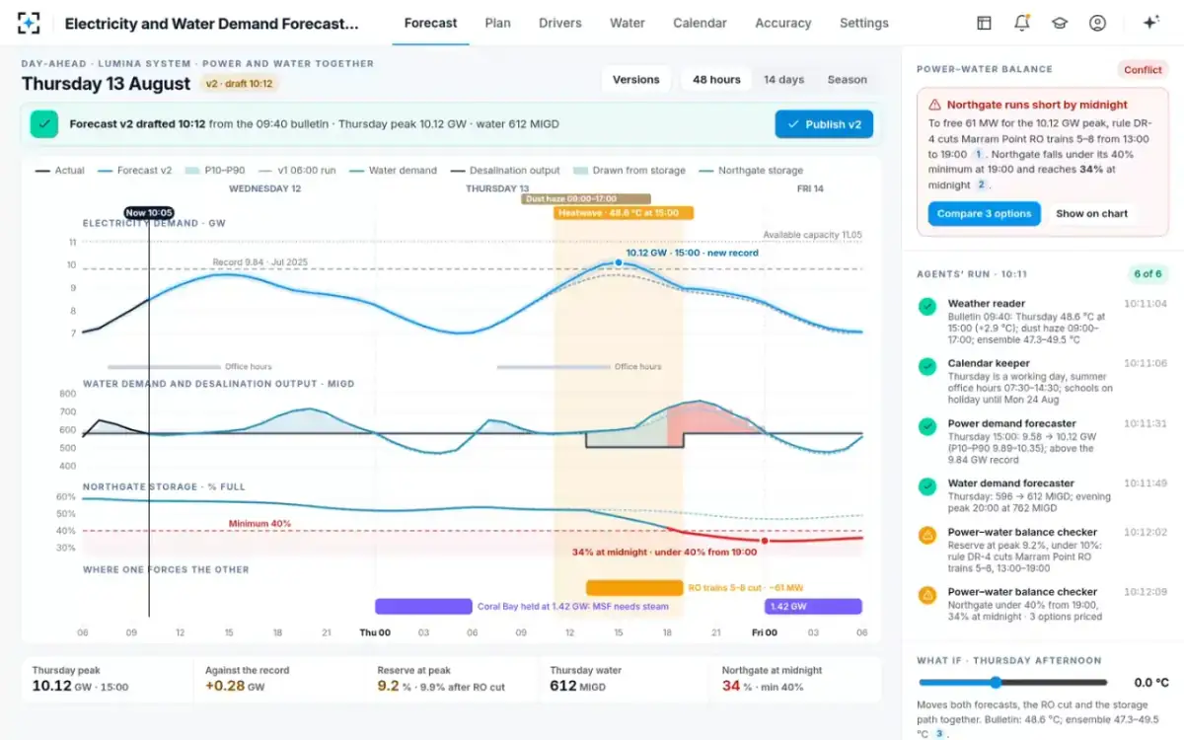Go to the Accuracy tab
Image resolution: width=1184 pixels, height=740 pixels.
(783, 23)
